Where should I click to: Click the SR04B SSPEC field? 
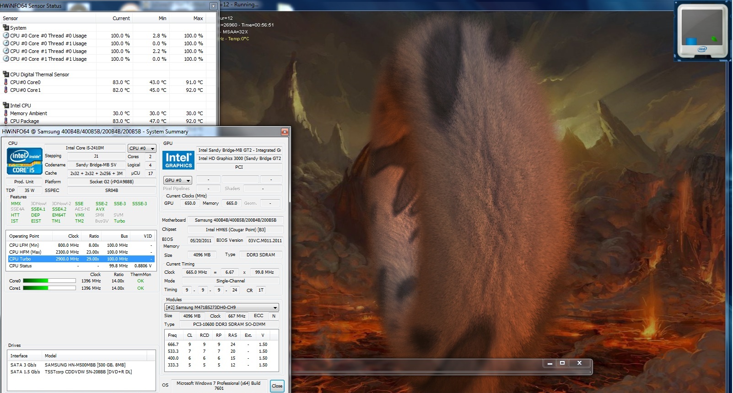tap(112, 190)
